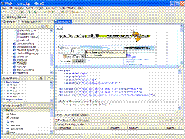Click the wand icon in toolbar

click(67, 12)
